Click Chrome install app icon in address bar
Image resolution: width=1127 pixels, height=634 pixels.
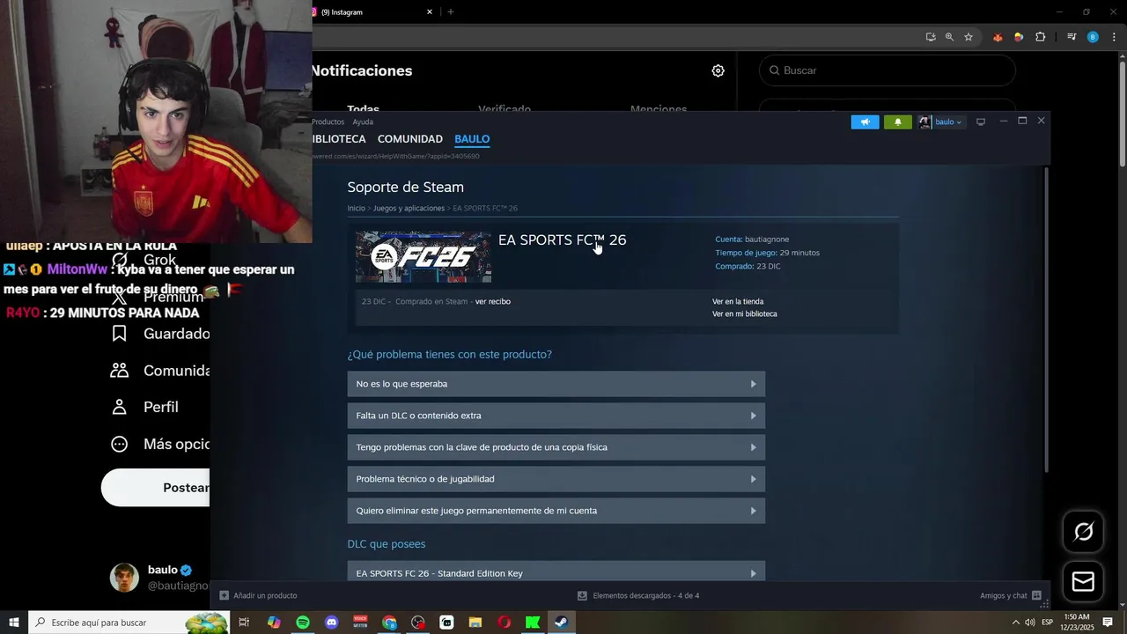coord(931,37)
